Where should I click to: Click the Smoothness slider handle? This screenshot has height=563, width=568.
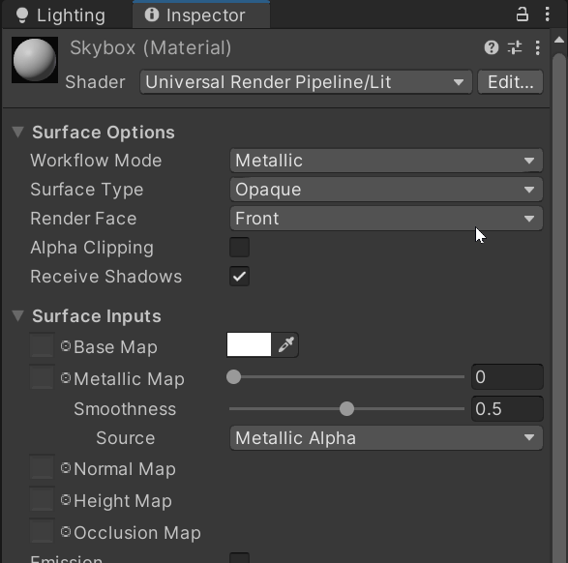[x=346, y=409]
